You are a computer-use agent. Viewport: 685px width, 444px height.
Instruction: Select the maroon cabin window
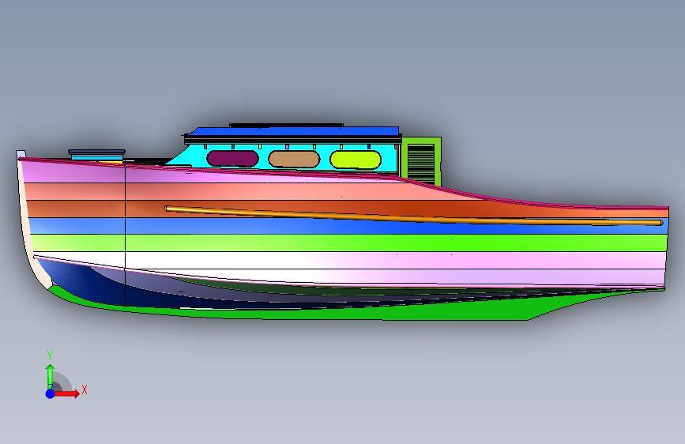(232, 159)
